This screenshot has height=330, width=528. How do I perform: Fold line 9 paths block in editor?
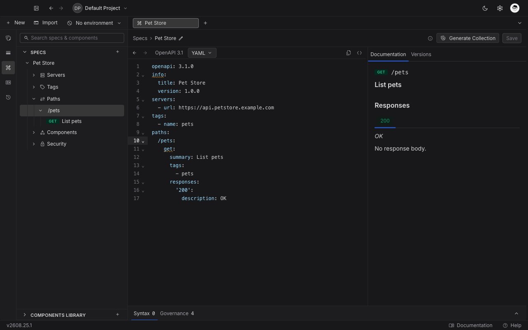(143, 133)
